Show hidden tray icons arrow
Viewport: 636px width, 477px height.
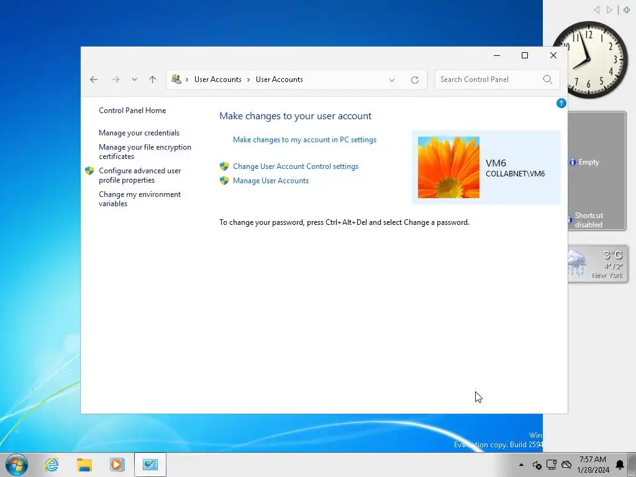[521, 465]
